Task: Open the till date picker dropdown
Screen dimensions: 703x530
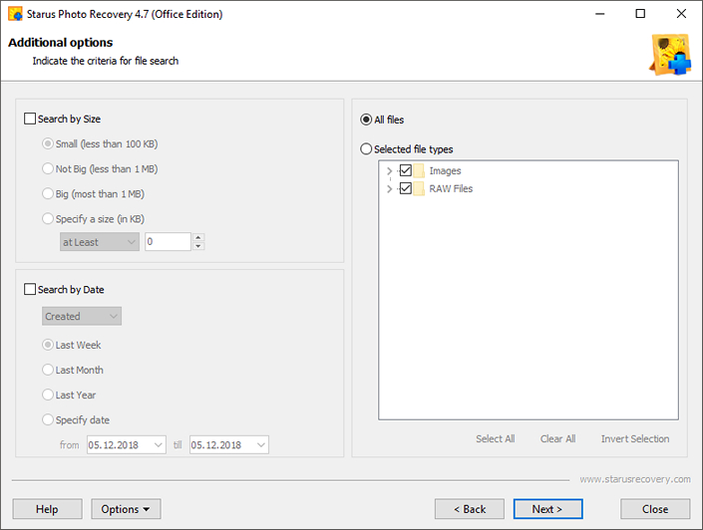Action: 261,445
